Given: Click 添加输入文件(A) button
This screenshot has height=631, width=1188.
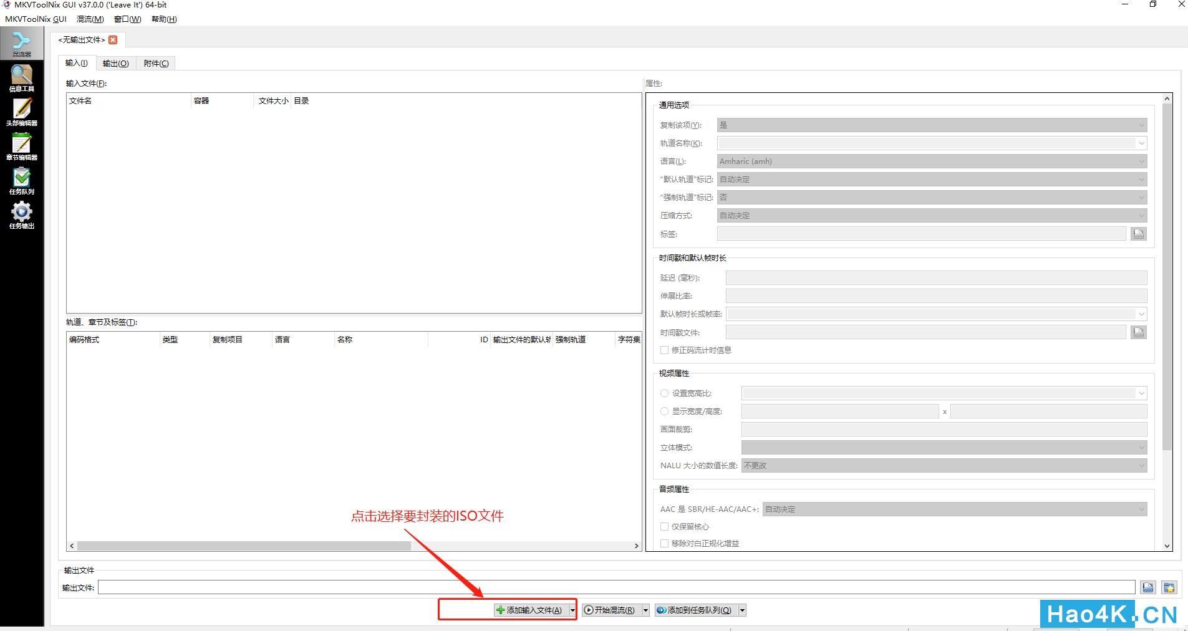Looking at the screenshot, I should pyautogui.click(x=530, y=610).
